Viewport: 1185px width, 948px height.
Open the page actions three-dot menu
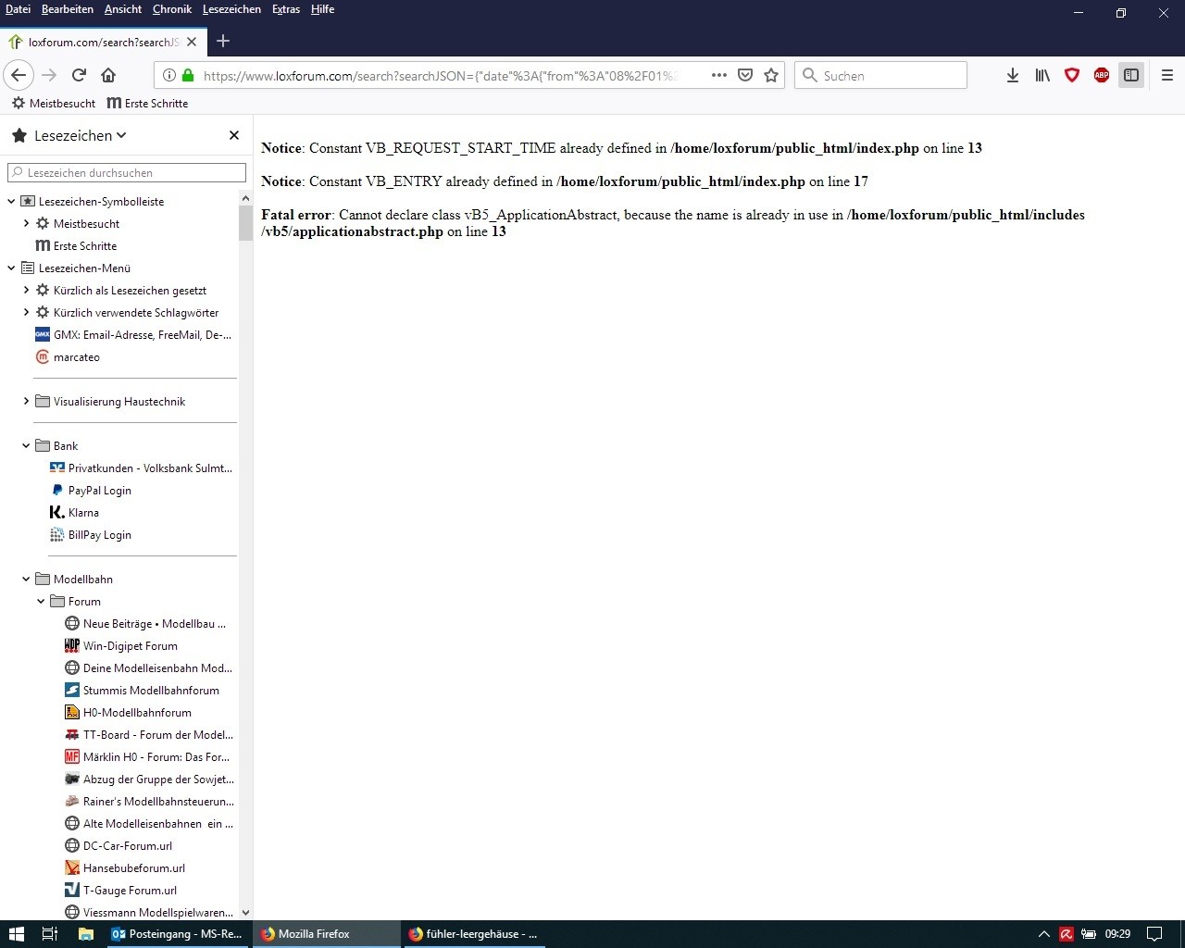[719, 75]
